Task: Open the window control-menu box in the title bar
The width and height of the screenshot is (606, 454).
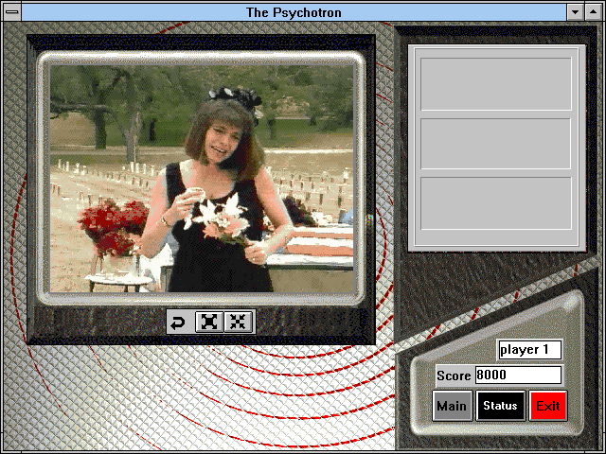Action: (x=12, y=12)
